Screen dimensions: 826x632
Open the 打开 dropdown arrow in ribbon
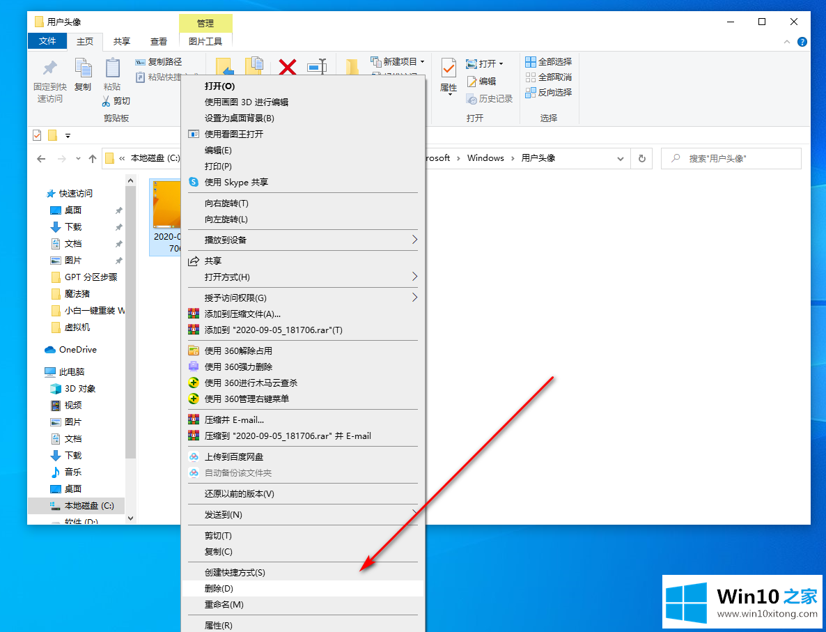click(501, 64)
